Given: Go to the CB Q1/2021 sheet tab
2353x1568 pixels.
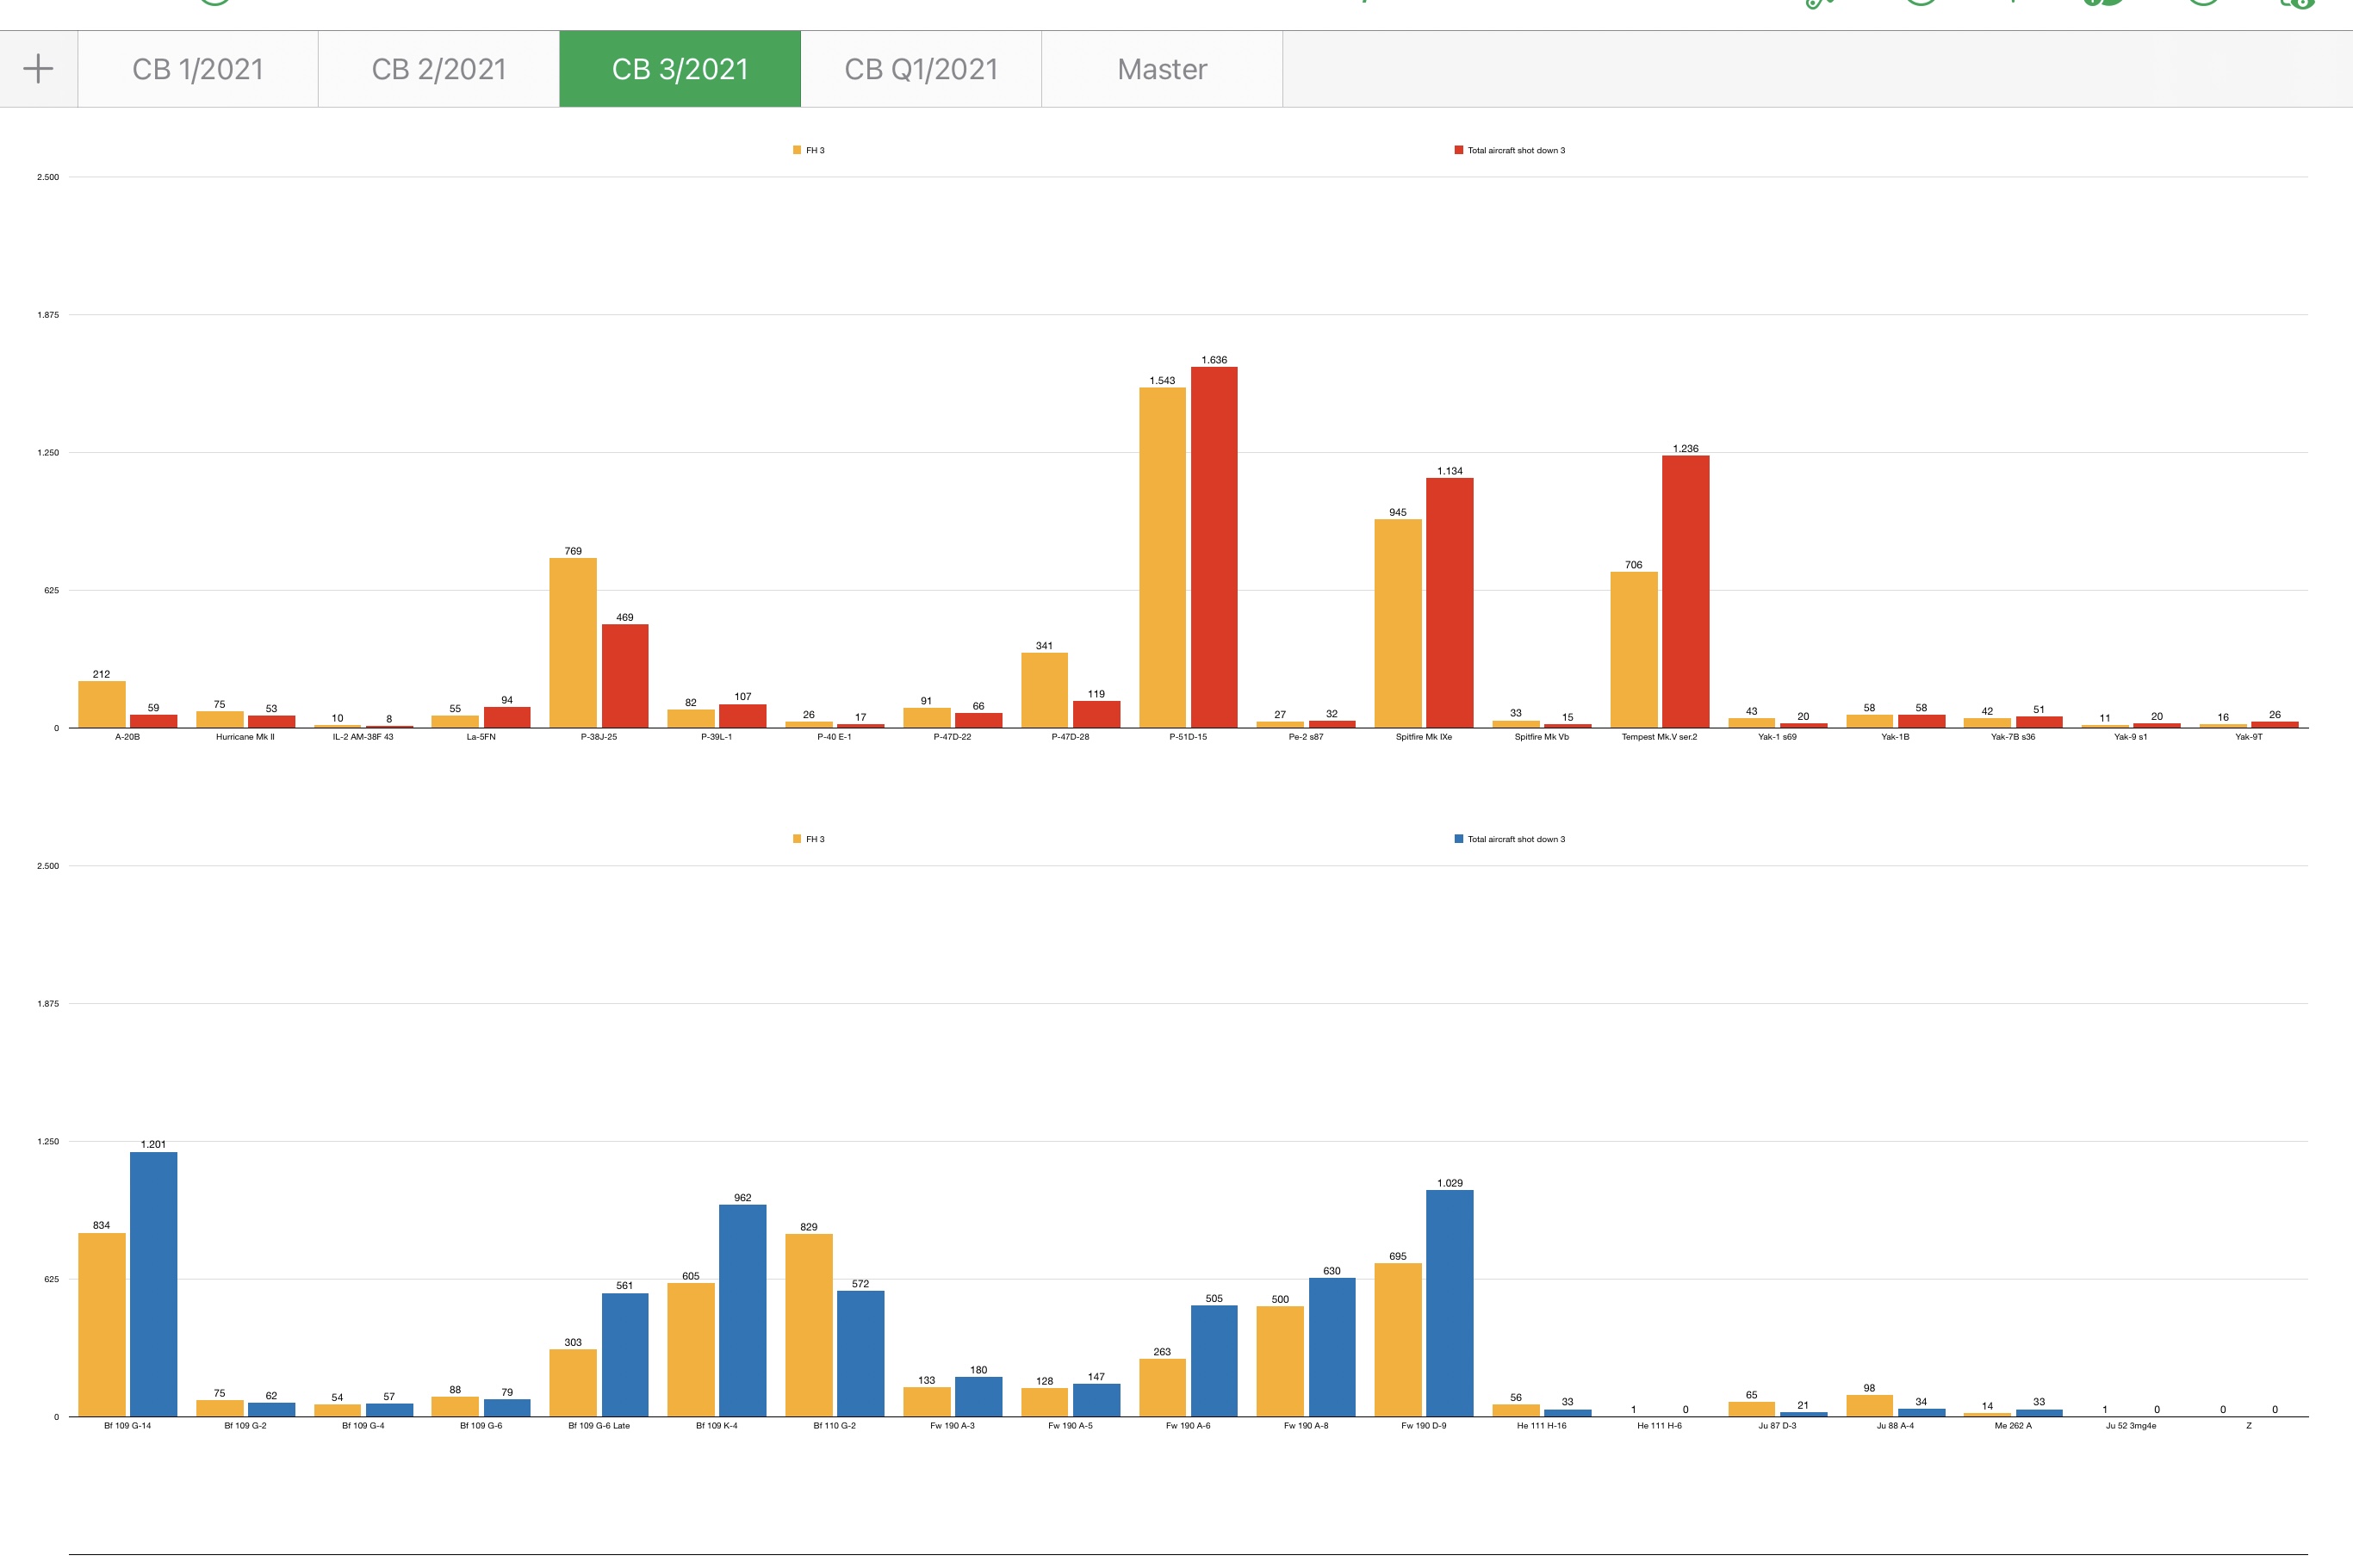Looking at the screenshot, I should click(921, 69).
